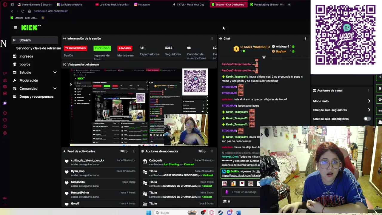Click the shop icon below chat input
Image resolution: width=382 pixels, height=215 pixels.
(225, 202)
